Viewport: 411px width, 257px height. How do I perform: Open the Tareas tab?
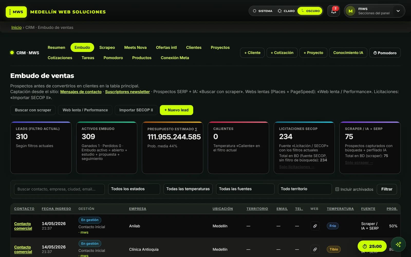coord(88,58)
